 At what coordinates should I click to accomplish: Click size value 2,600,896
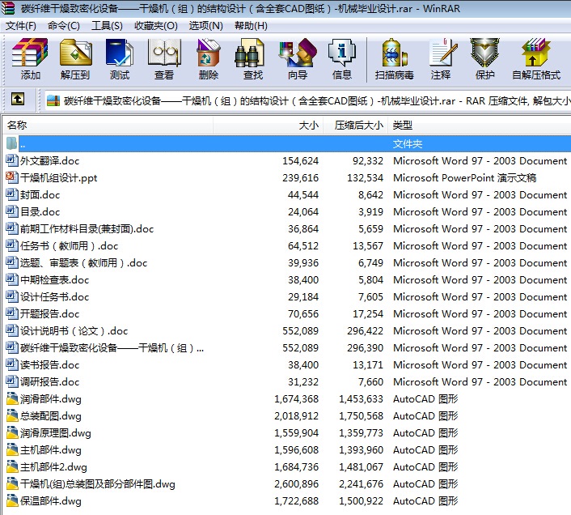click(297, 484)
